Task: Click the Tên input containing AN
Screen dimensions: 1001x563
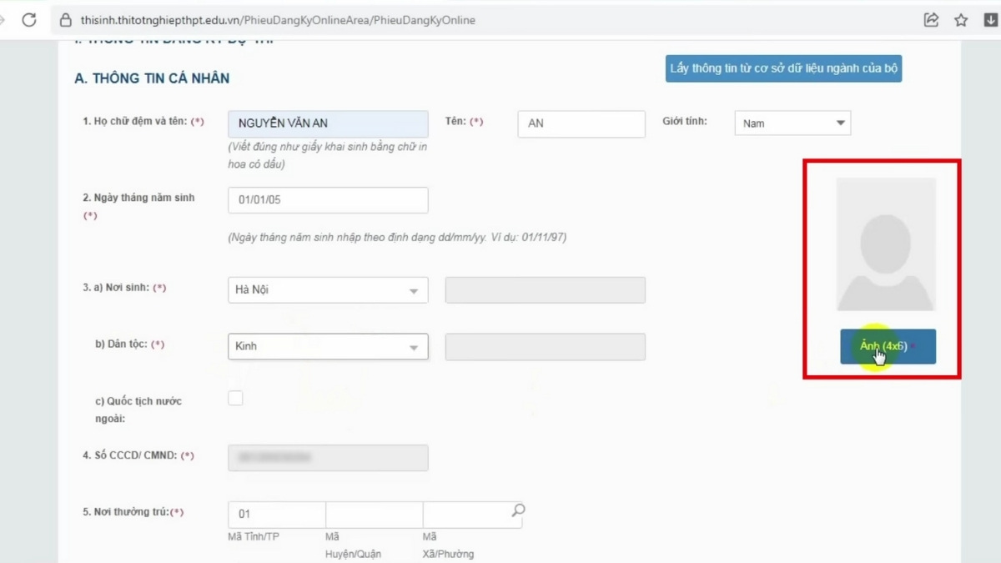Action: pos(581,123)
